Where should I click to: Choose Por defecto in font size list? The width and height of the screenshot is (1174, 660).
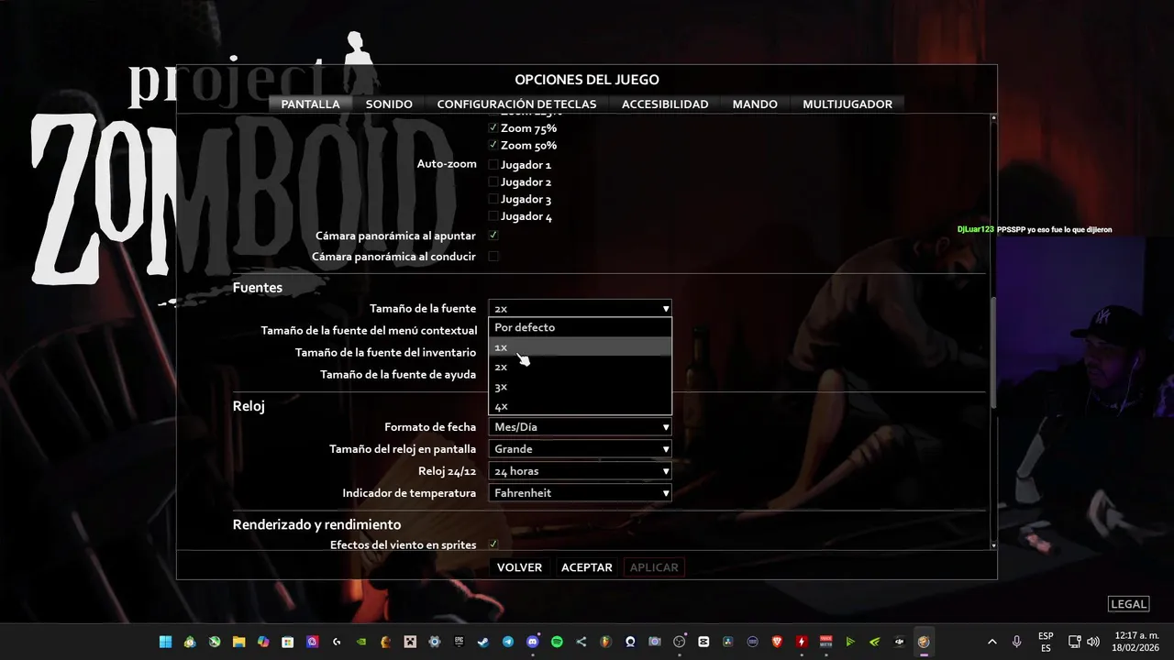click(580, 327)
